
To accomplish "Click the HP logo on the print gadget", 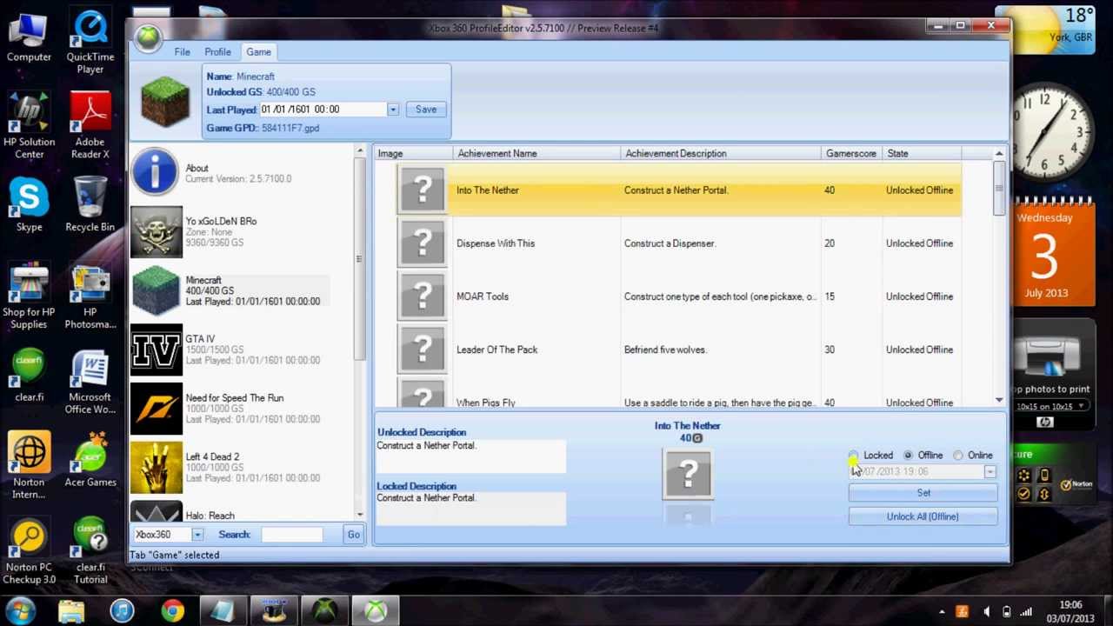I will click(1045, 423).
